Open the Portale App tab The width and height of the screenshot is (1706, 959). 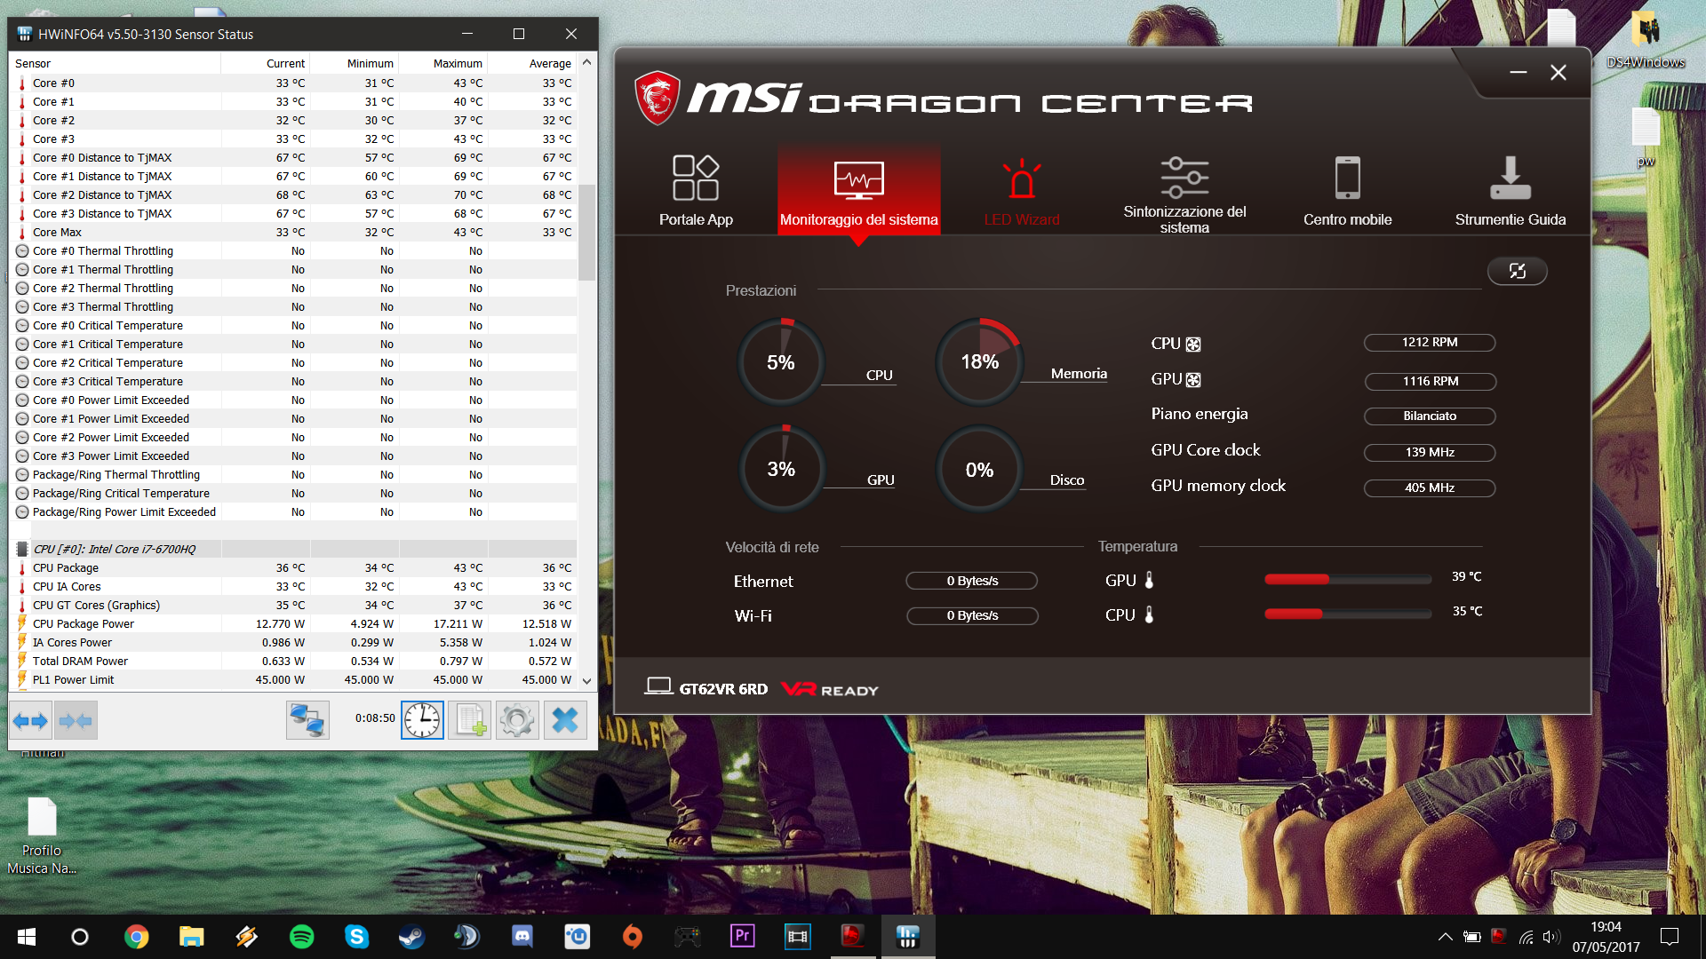(x=696, y=190)
